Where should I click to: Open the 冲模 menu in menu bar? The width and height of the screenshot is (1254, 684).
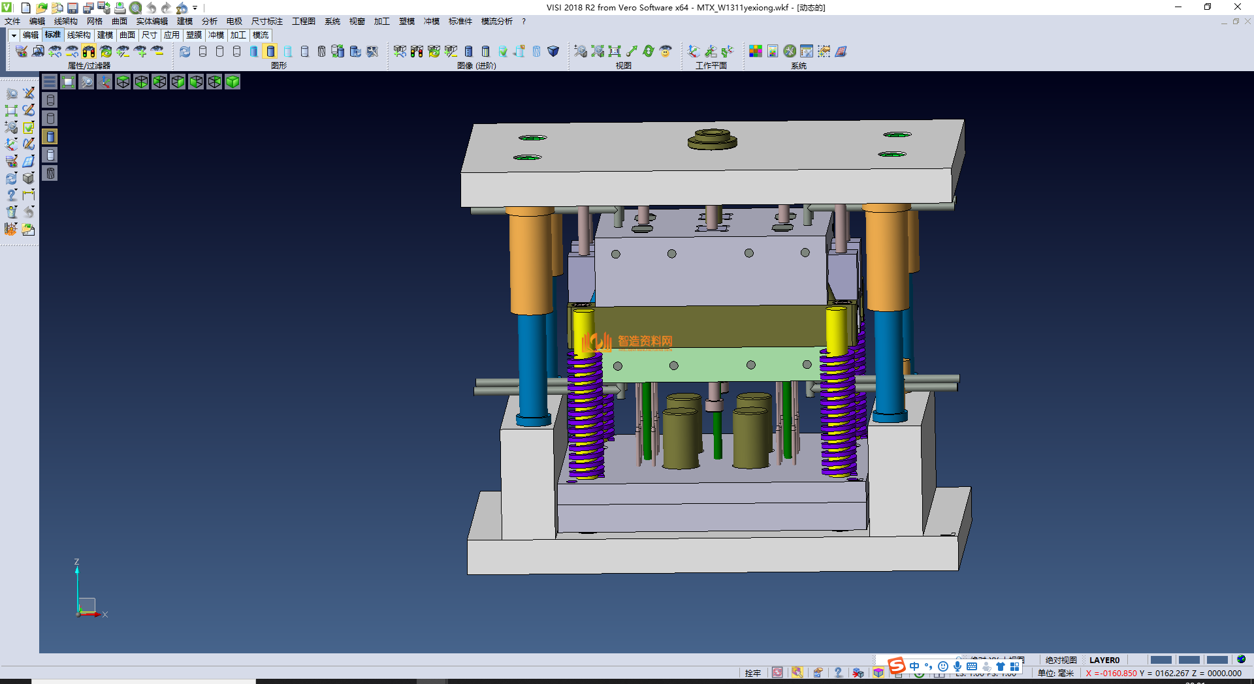(x=431, y=22)
